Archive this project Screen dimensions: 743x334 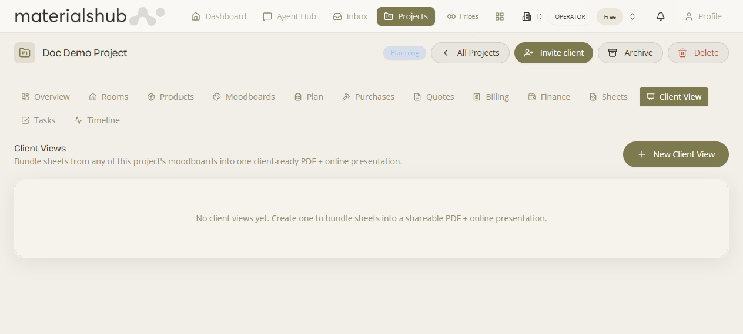630,53
